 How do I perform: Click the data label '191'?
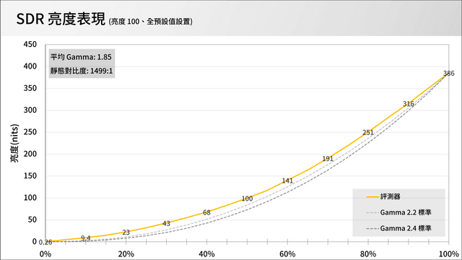coord(328,159)
